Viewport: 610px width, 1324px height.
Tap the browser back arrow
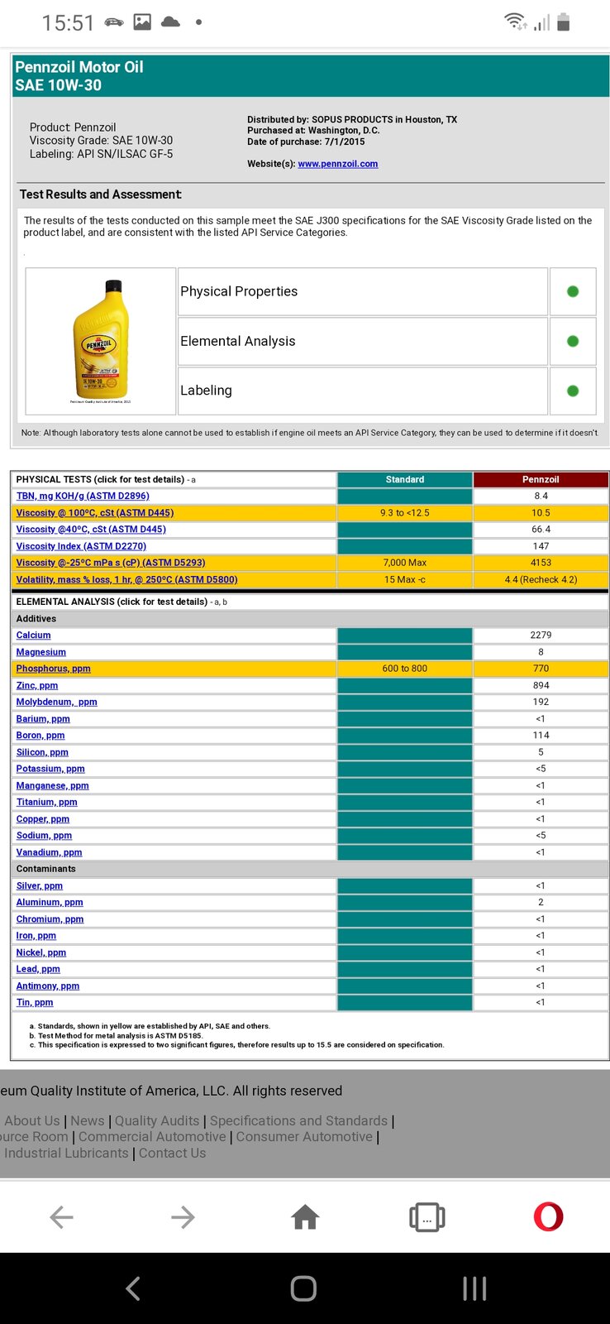pyautogui.click(x=62, y=1216)
